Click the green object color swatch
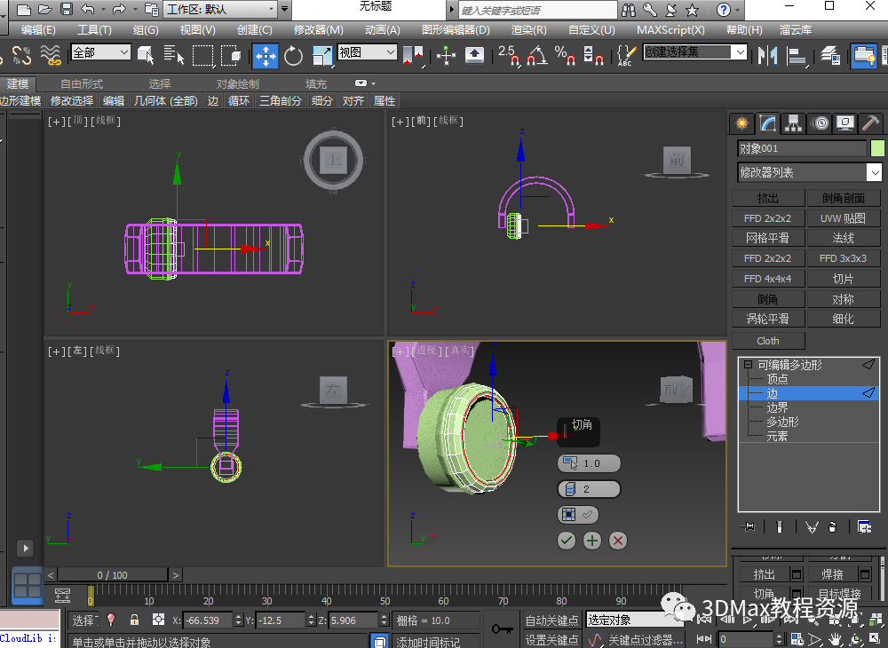Image resolution: width=888 pixels, height=648 pixels. (x=877, y=148)
